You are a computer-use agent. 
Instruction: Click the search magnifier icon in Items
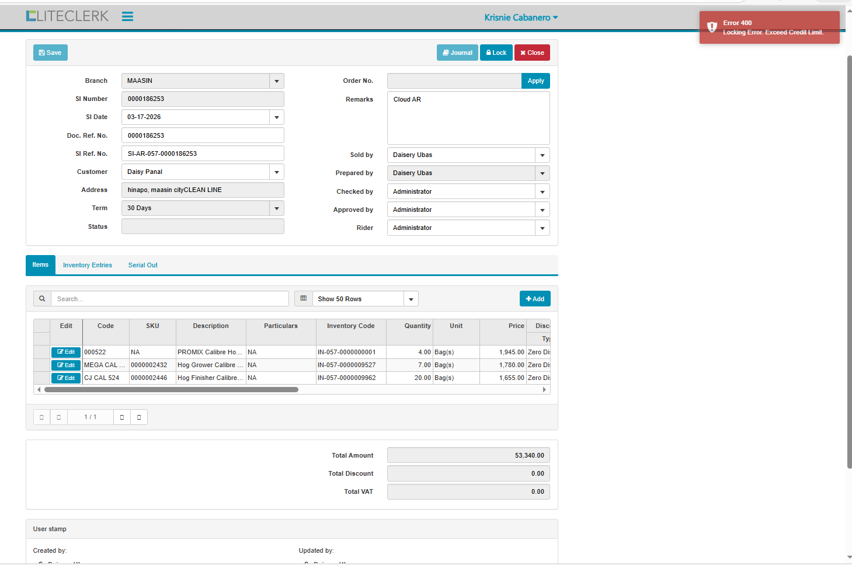click(x=42, y=299)
